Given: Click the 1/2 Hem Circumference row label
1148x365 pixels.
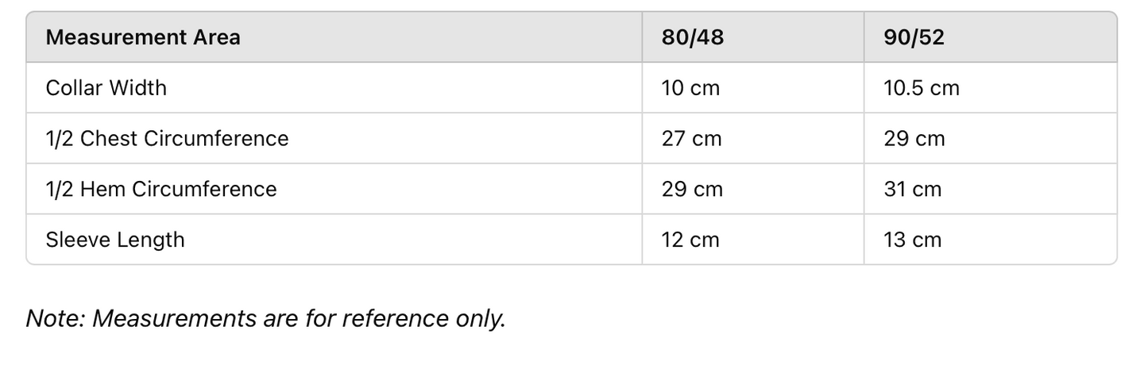Looking at the screenshot, I should 161,189.
